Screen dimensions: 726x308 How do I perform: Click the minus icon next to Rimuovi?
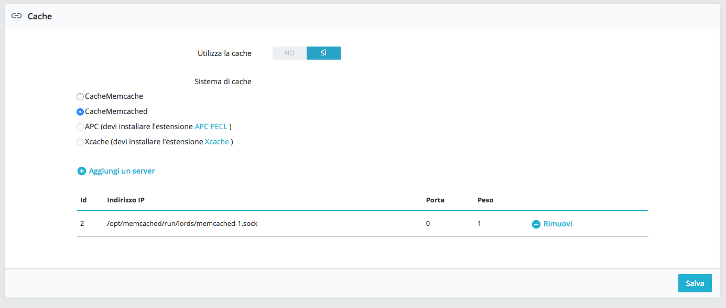536,224
